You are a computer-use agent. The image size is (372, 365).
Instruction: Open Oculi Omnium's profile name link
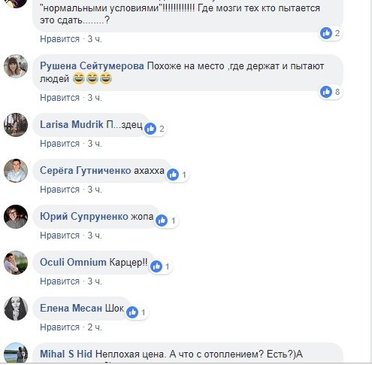tap(73, 262)
